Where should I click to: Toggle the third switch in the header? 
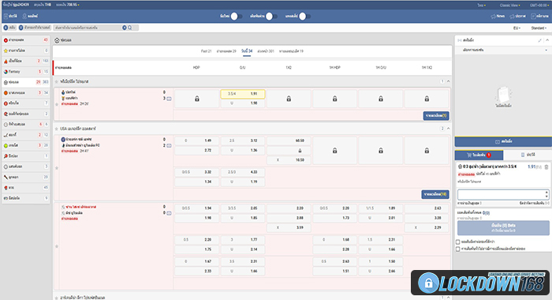tap(304, 17)
